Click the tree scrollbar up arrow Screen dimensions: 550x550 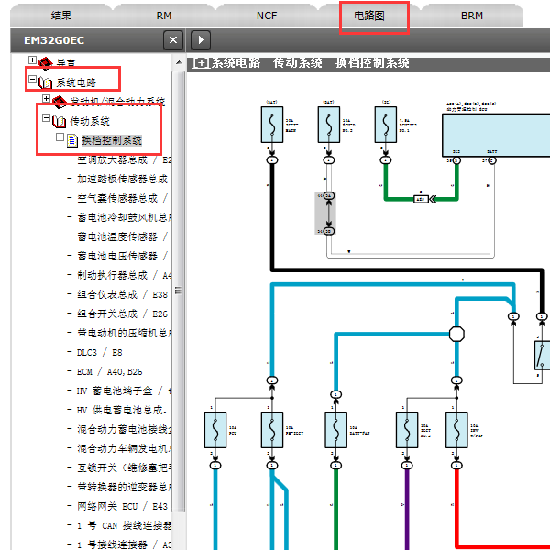[x=179, y=62]
